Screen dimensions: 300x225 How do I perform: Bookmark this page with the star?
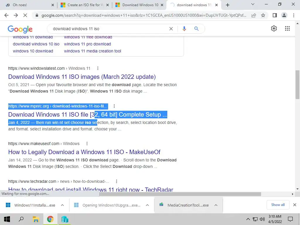click(263, 15)
